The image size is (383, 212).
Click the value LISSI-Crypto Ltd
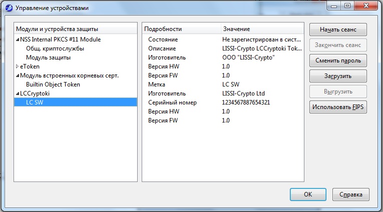(243, 93)
